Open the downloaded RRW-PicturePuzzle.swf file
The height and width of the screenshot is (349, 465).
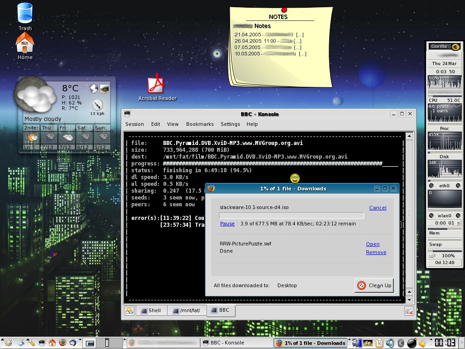372,244
